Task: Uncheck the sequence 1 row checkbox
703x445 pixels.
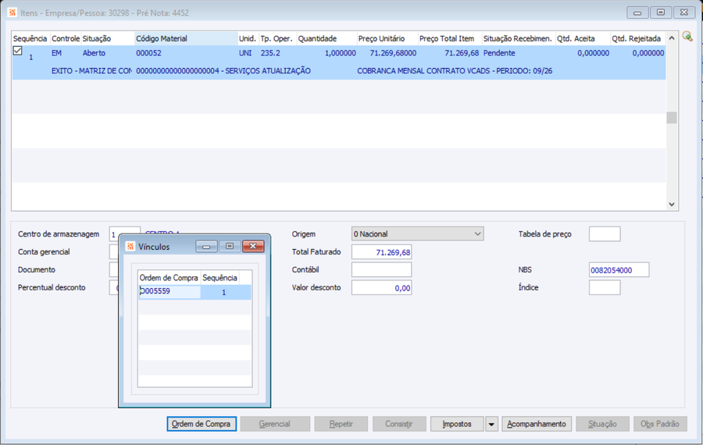Action: coord(17,51)
